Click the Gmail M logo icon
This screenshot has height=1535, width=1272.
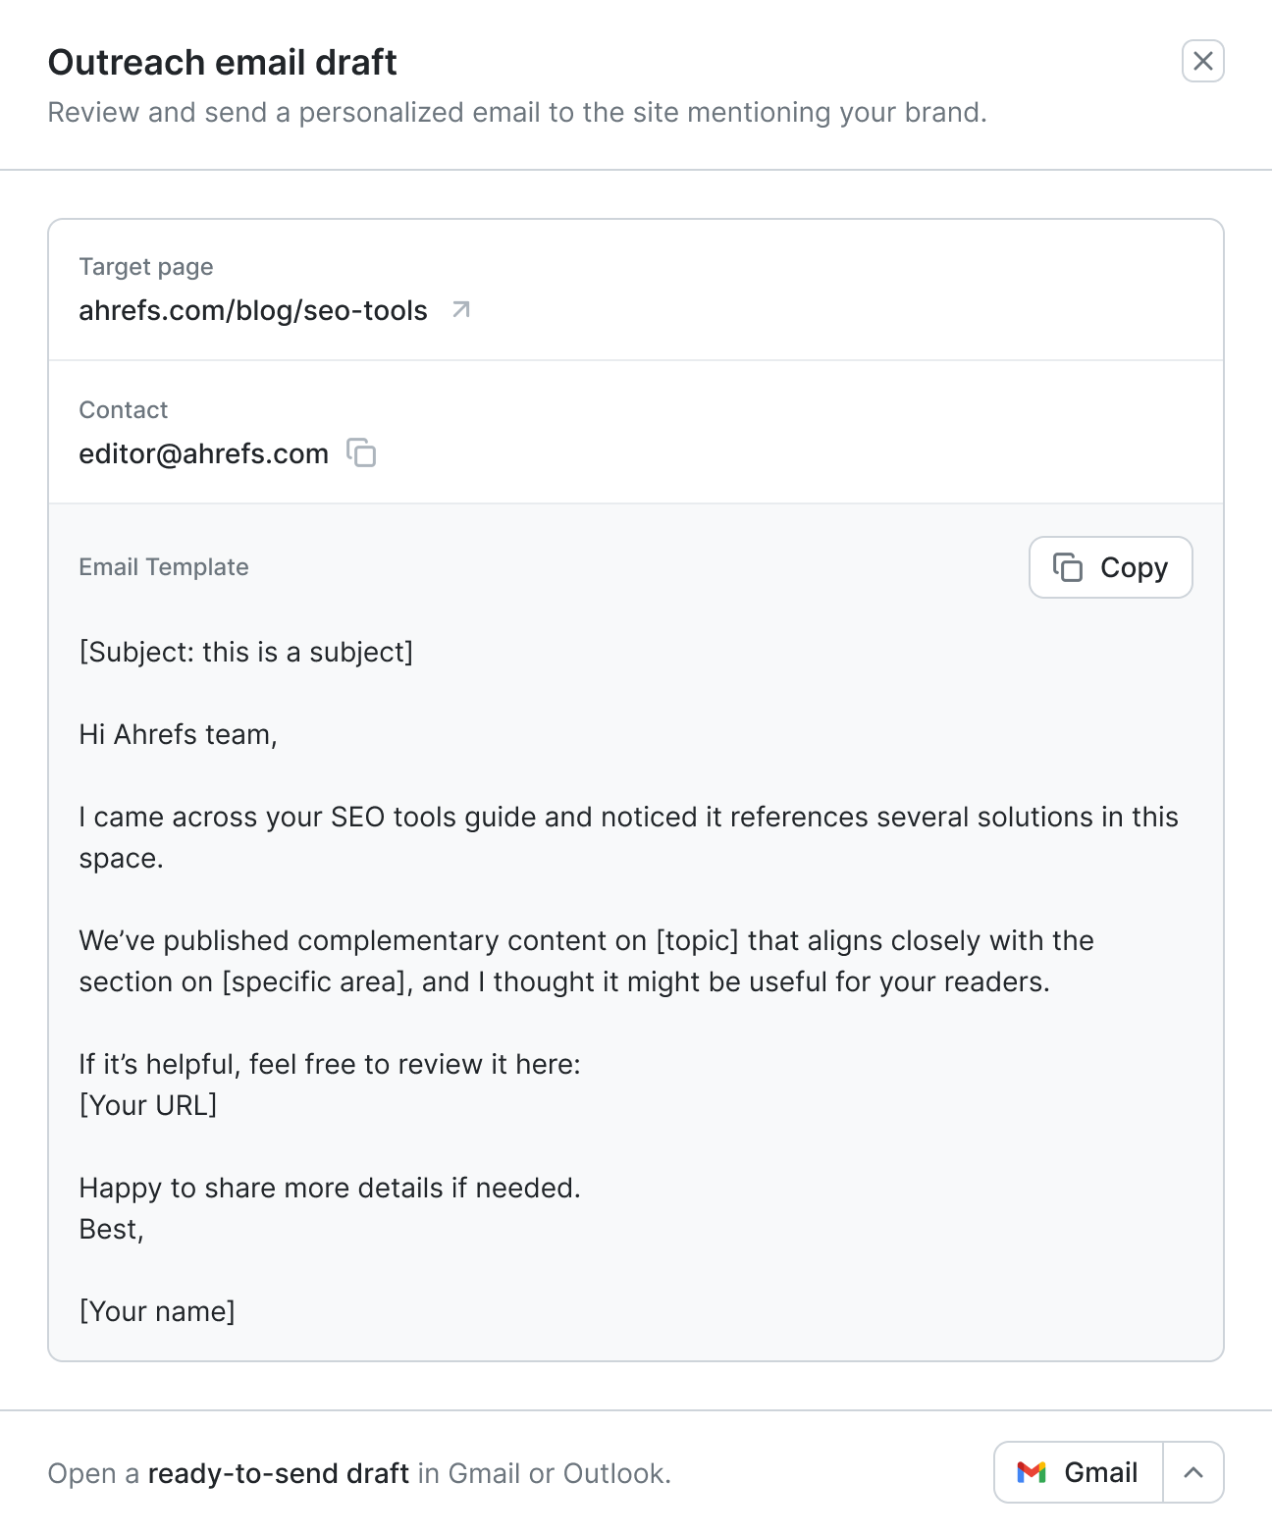[x=1032, y=1472]
